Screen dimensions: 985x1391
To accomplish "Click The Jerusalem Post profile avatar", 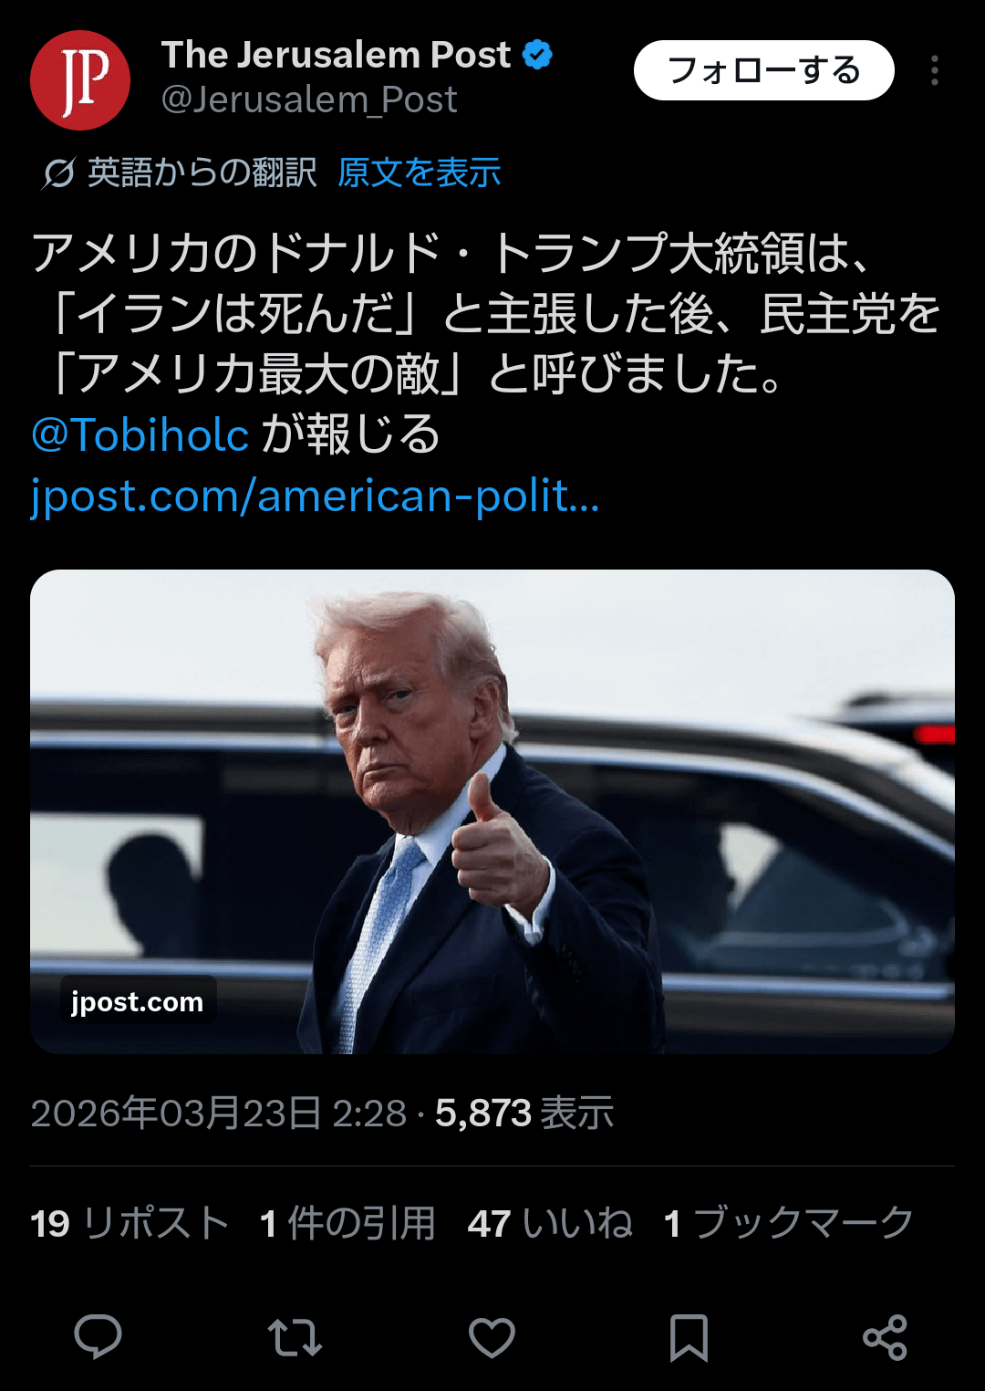I will [x=80, y=80].
